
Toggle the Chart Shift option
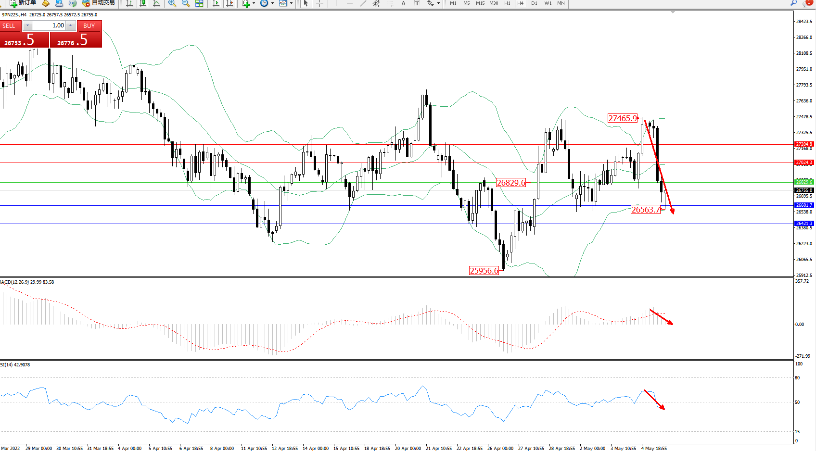pyautogui.click(x=229, y=3)
